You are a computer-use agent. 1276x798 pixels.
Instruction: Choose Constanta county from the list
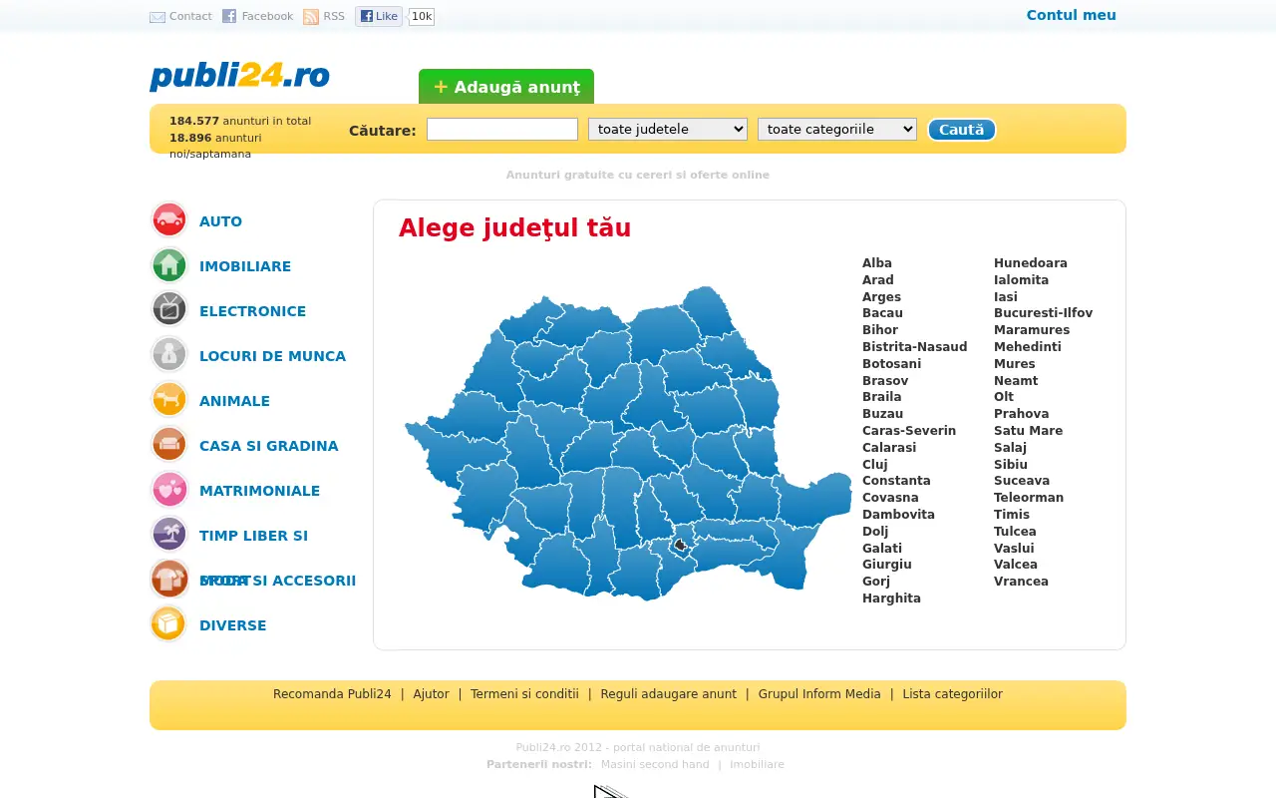[896, 481]
